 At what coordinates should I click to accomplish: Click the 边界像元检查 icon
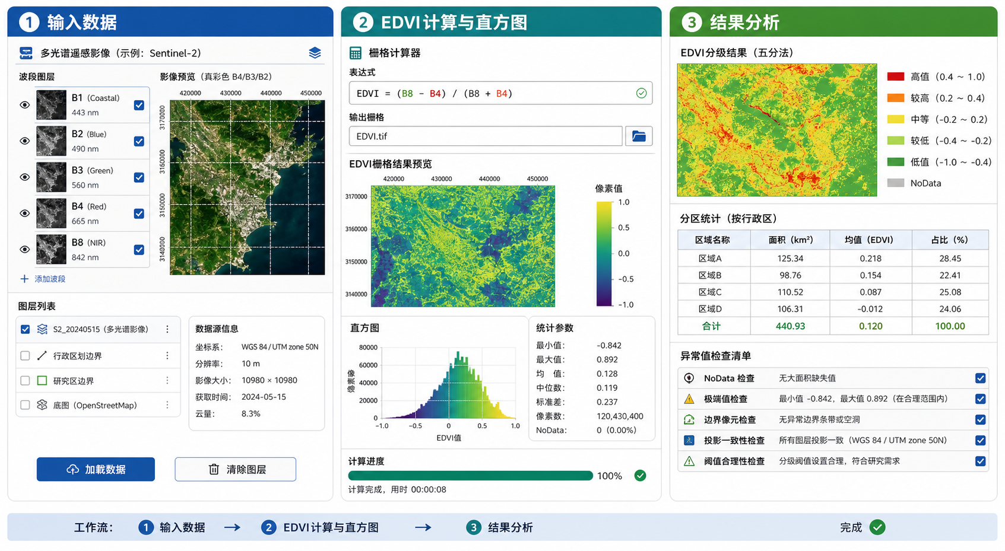pos(689,420)
